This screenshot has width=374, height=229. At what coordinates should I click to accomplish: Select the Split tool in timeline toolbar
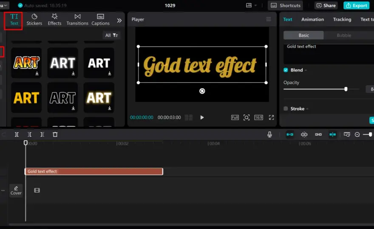point(17,134)
